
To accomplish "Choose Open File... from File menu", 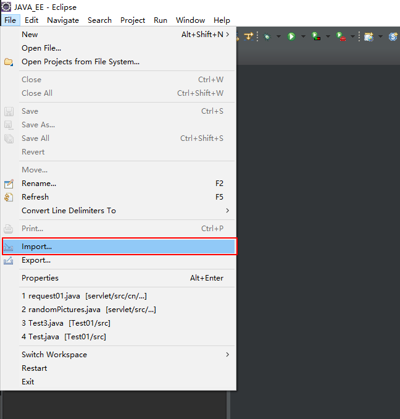I will [x=119, y=48].
